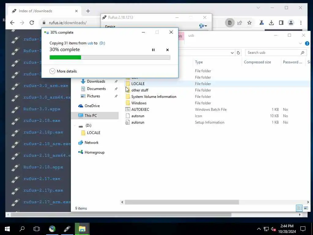Collapse the (D:) drive tree node
This screenshot has width=313, height=235.
[75, 125]
